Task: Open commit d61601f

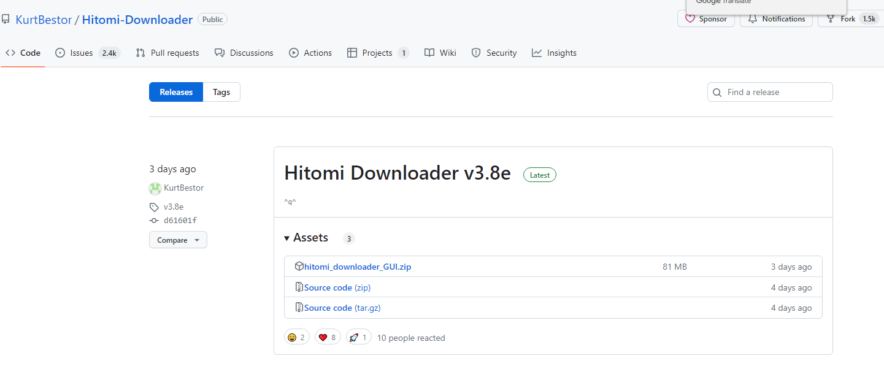Action: (x=180, y=220)
